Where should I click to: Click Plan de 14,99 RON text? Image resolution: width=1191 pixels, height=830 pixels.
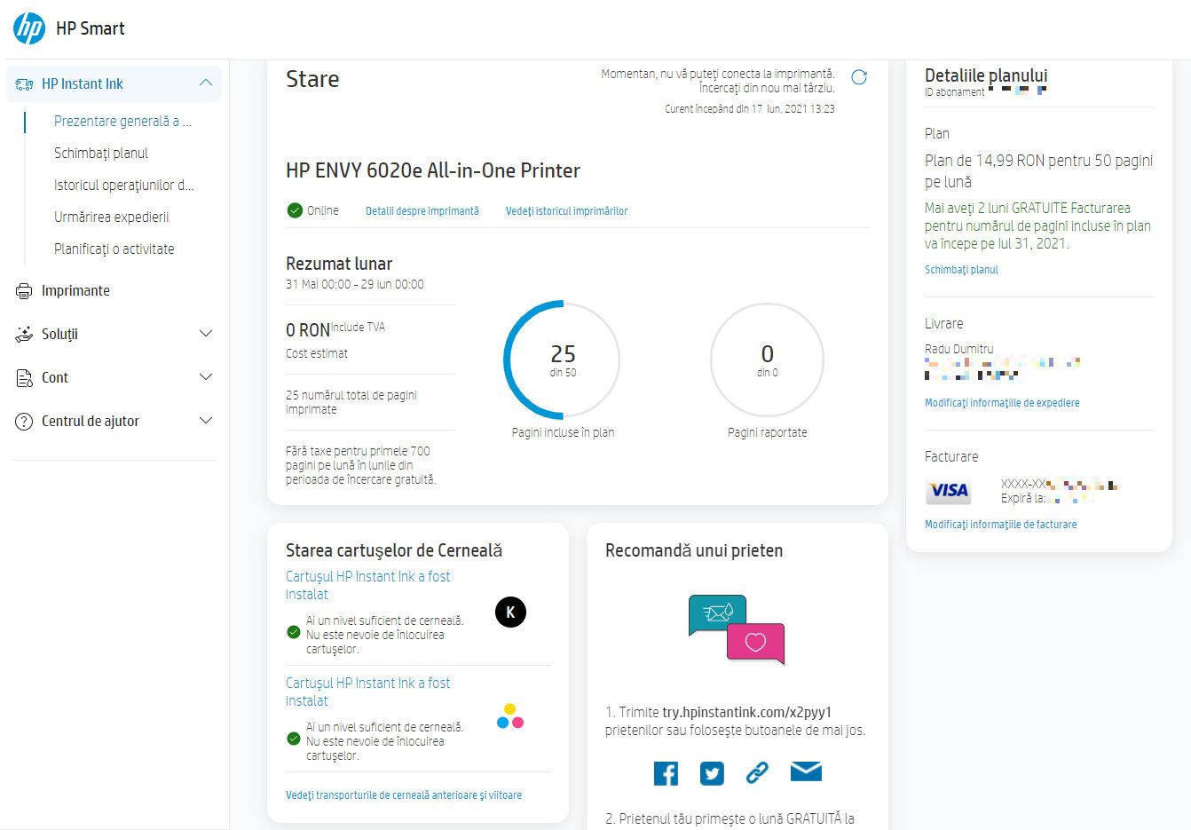(x=1038, y=170)
